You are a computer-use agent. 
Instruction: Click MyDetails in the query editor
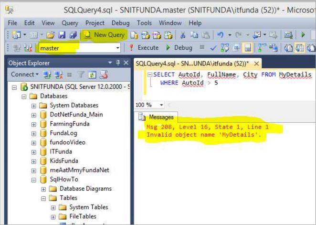pyautogui.click(x=295, y=75)
